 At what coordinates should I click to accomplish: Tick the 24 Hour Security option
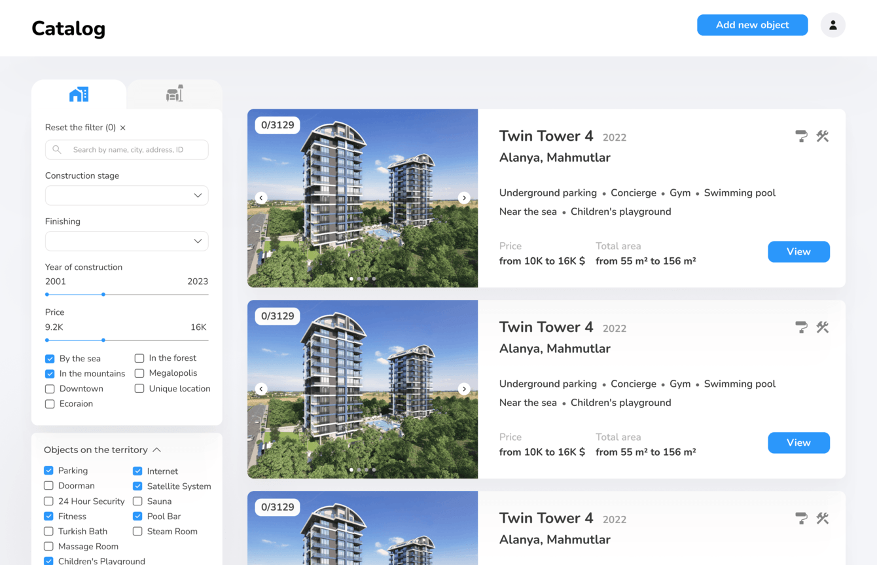[x=48, y=501]
